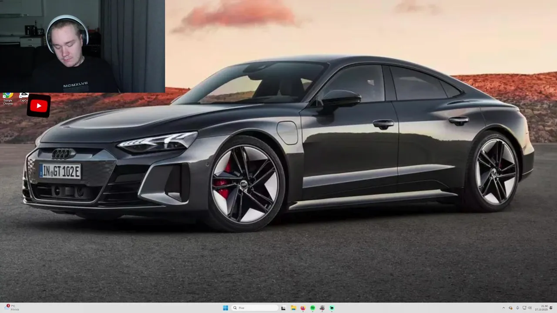Open the Windows Start menu

pos(225,308)
